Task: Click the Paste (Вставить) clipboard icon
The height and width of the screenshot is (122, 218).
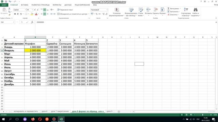Action: pos(4,11)
